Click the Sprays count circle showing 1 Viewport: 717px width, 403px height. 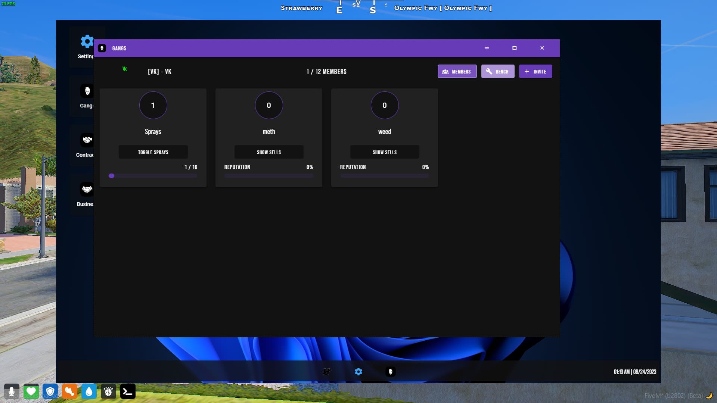pos(153,105)
